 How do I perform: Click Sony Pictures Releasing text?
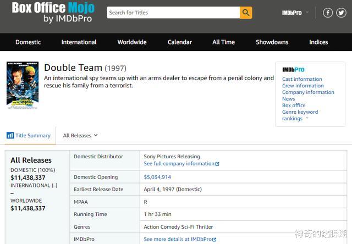172,156
